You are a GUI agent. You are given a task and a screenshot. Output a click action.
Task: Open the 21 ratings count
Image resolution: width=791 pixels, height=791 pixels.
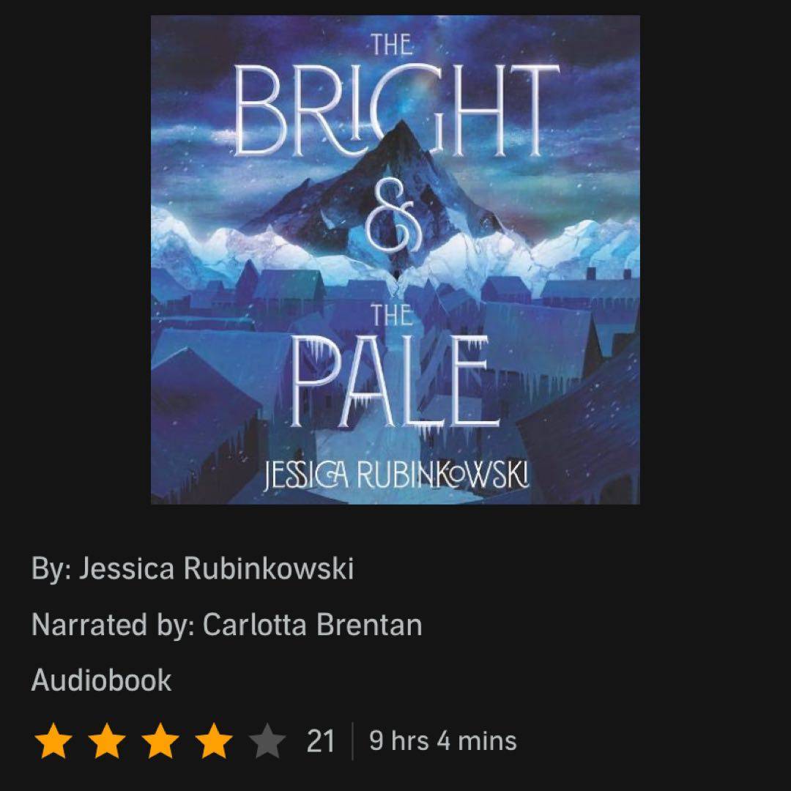pyautogui.click(x=320, y=741)
